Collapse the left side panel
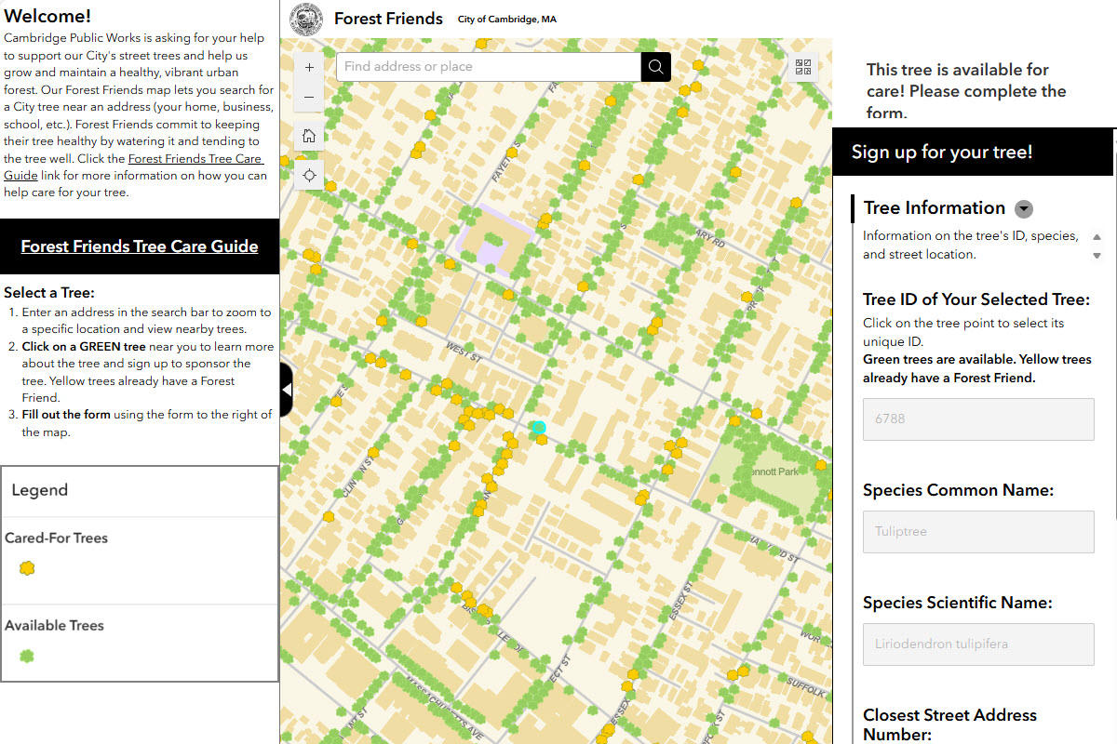This screenshot has width=1117, height=744. tap(286, 389)
